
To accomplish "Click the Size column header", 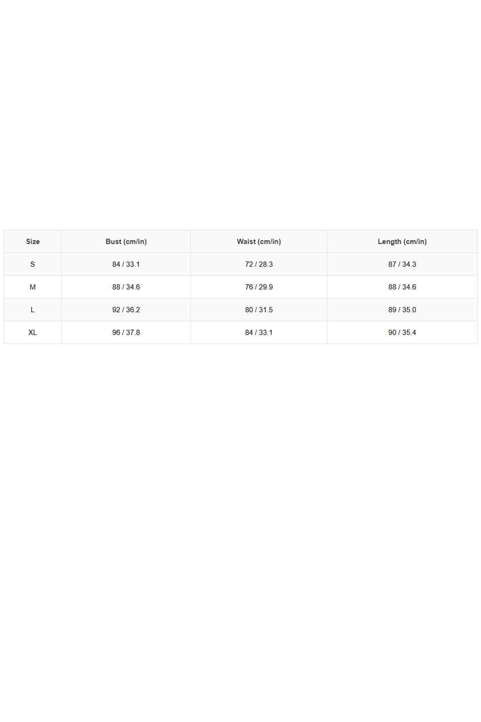I will [33, 242].
